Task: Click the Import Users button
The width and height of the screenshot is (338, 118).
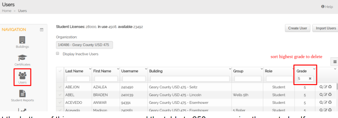Action: tap(325, 28)
